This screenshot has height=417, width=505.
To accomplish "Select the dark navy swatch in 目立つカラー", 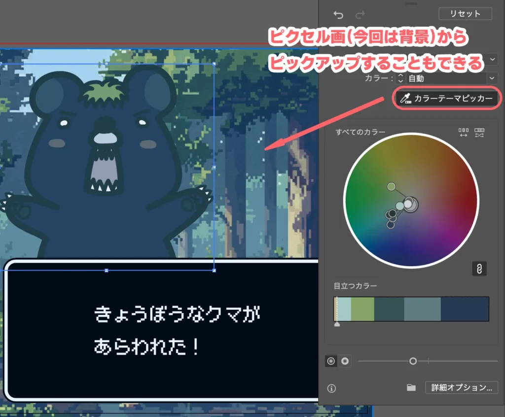I will [x=466, y=309].
